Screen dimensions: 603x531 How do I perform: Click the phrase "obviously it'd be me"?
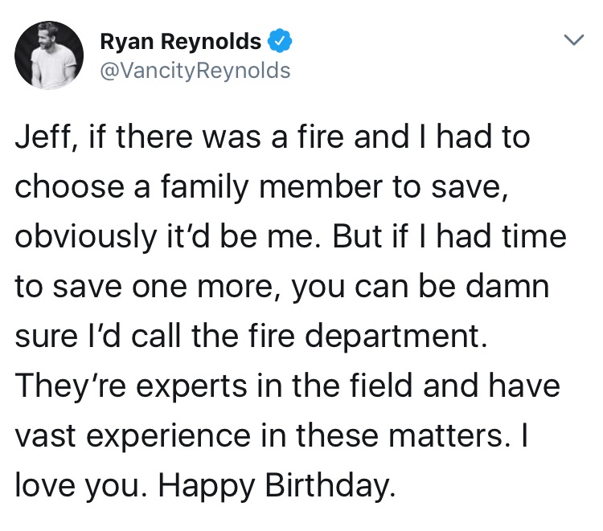pyautogui.click(x=167, y=237)
